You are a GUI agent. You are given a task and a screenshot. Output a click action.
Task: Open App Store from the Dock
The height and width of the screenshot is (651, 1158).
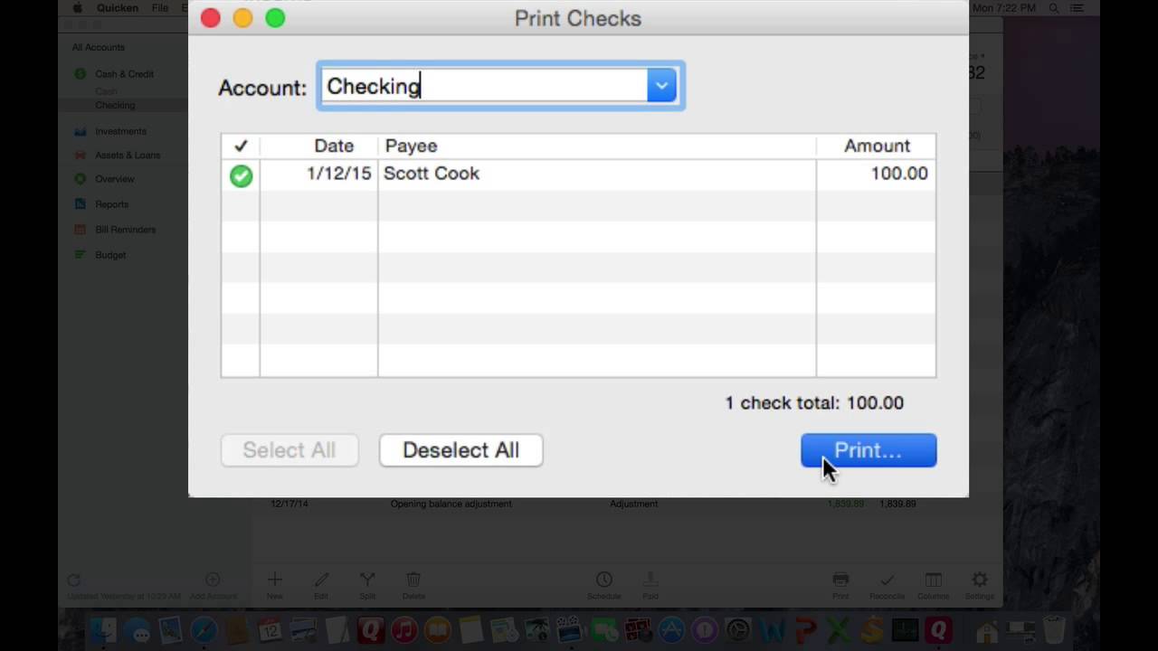pos(671,630)
